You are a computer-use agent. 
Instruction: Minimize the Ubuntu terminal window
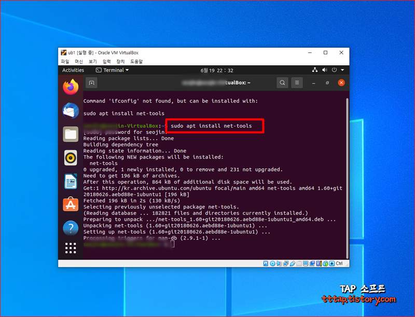pos(314,83)
